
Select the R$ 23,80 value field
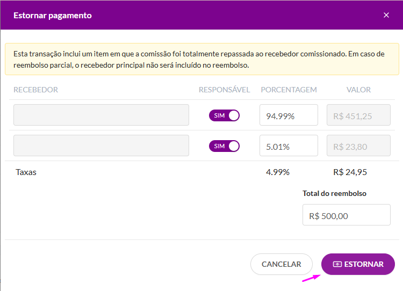[x=358, y=146]
